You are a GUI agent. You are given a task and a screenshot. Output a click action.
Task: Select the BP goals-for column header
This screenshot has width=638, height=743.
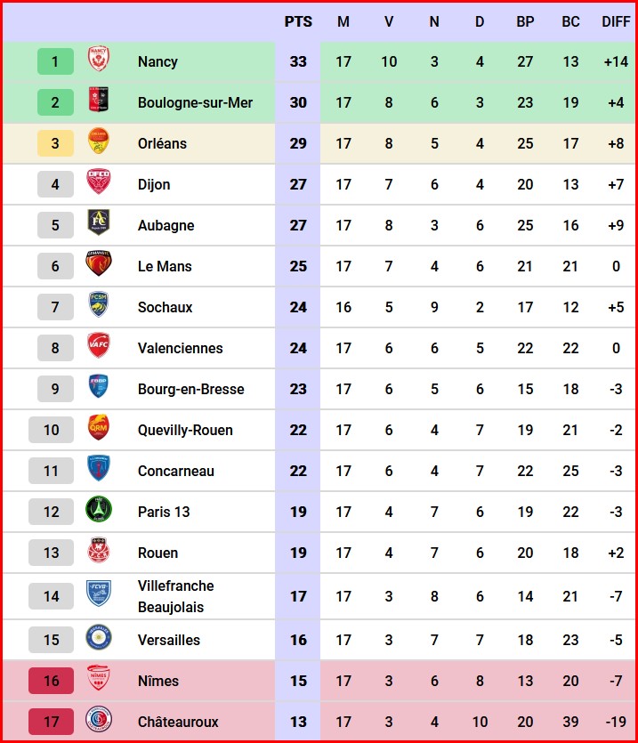pos(525,21)
